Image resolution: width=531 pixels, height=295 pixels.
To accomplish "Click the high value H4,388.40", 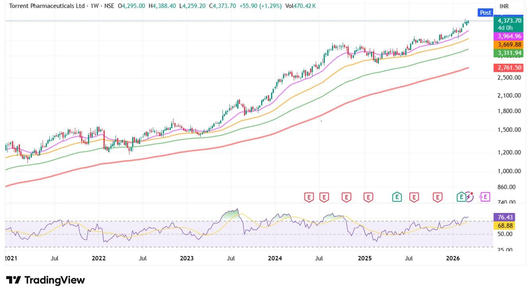I will point(163,6).
